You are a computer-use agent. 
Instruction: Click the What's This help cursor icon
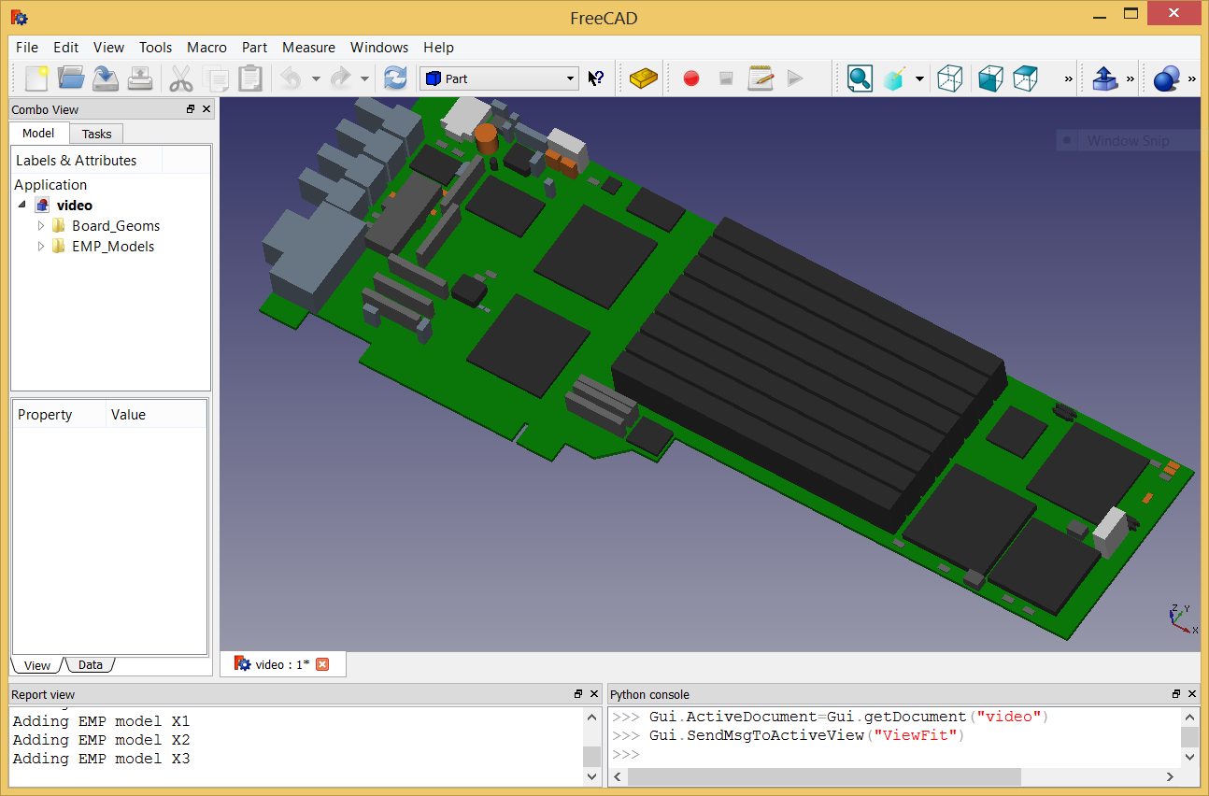coord(596,78)
